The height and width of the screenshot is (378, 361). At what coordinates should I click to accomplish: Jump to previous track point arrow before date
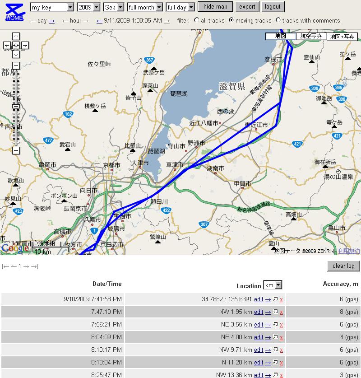99,22
